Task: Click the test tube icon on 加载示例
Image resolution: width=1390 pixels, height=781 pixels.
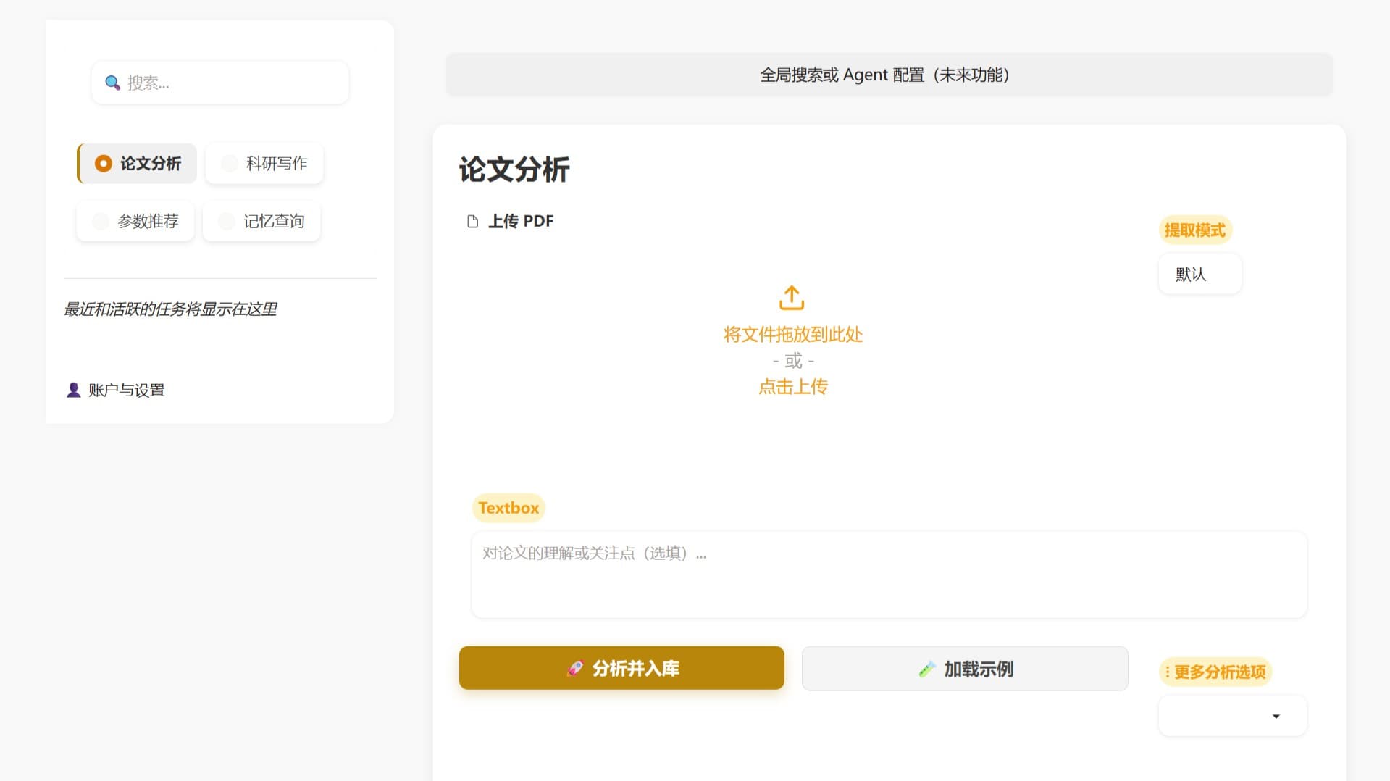Action: (926, 669)
